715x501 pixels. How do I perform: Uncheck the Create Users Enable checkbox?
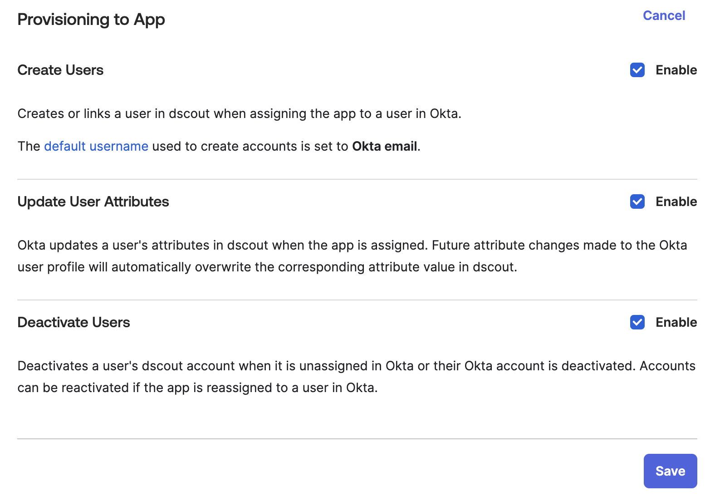pos(637,70)
